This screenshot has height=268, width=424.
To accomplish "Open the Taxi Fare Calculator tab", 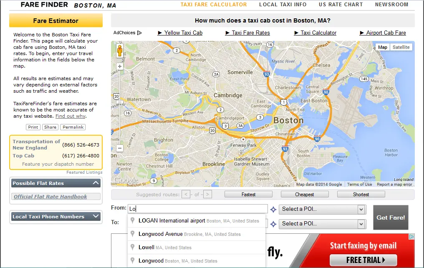I will (x=214, y=5).
